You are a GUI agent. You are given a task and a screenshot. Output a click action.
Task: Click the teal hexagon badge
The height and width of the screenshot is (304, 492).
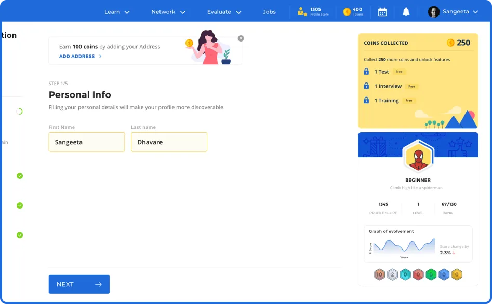click(x=405, y=274)
